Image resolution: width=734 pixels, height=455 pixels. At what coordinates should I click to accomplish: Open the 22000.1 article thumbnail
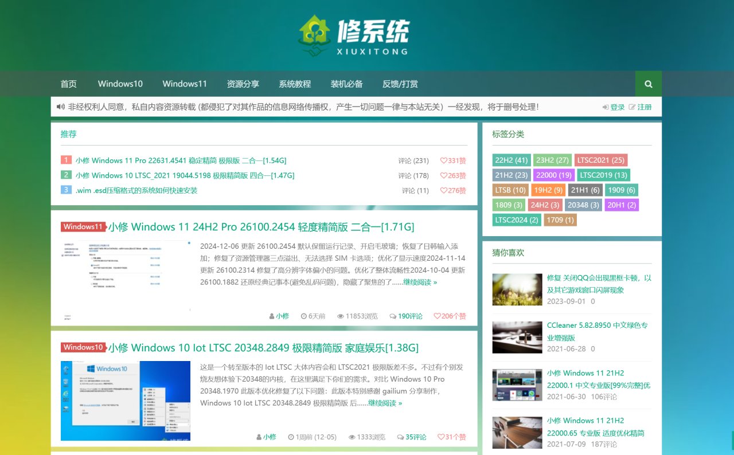[517, 385]
